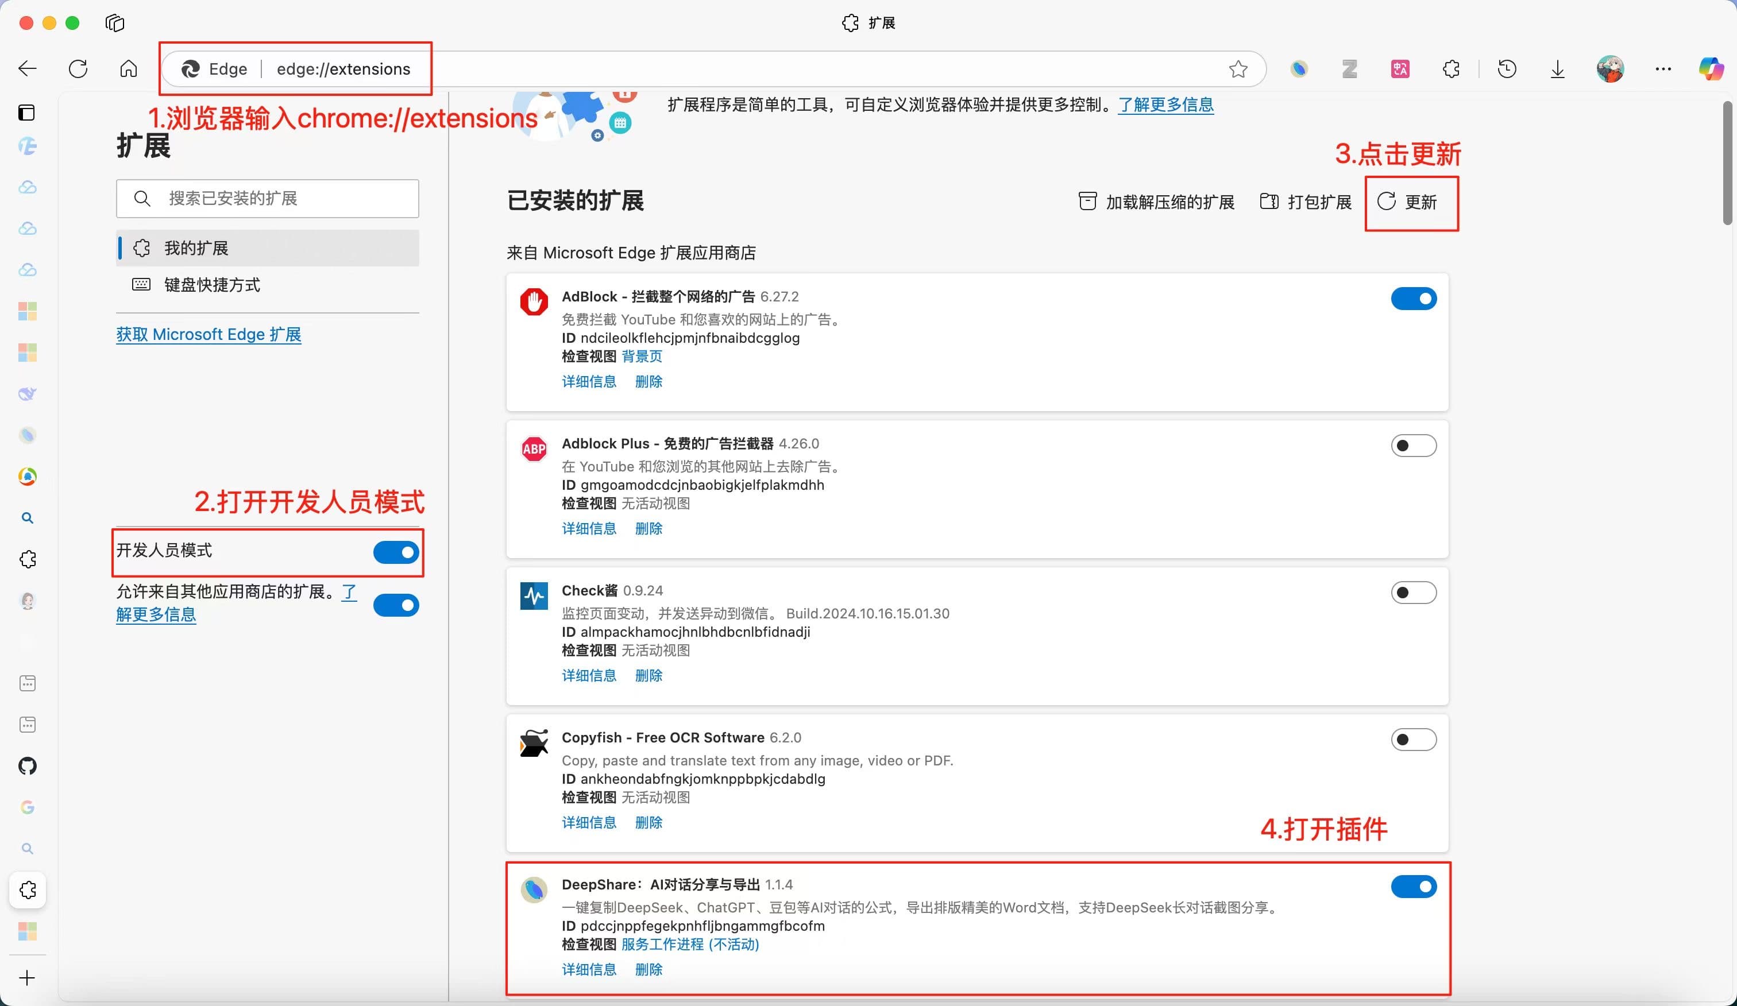Image resolution: width=1737 pixels, height=1006 pixels.
Task: Click the GitHub icon in sidebar
Action: tap(28, 765)
